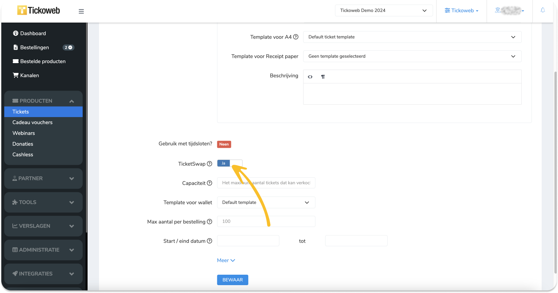Go to Dashboard
The width and height of the screenshot is (558, 293).
pyautogui.click(x=29, y=33)
